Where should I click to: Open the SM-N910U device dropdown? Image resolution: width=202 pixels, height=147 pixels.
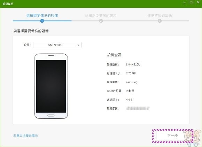(x=57, y=45)
